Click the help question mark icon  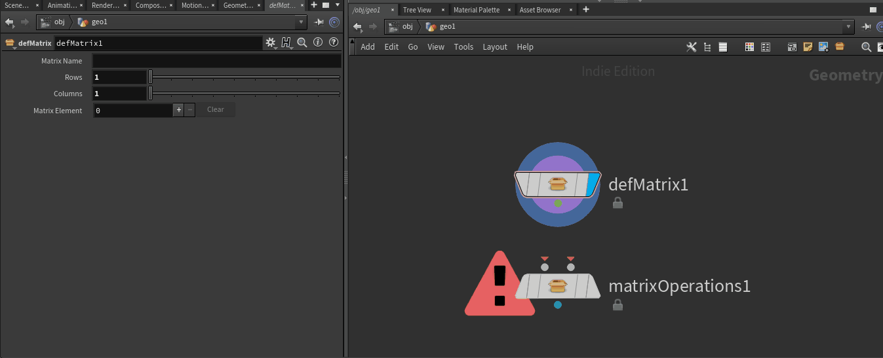[x=333, y=43]
